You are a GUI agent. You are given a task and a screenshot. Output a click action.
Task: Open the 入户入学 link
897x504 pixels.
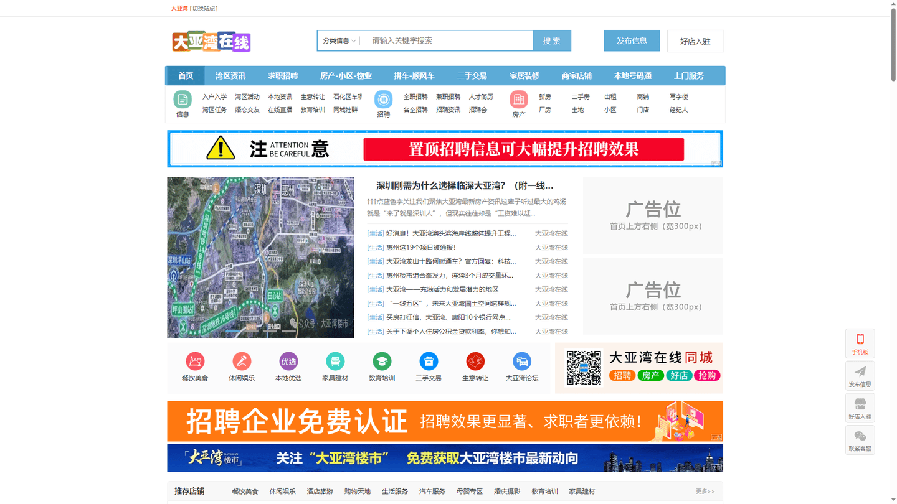click(x=214, y=96)
